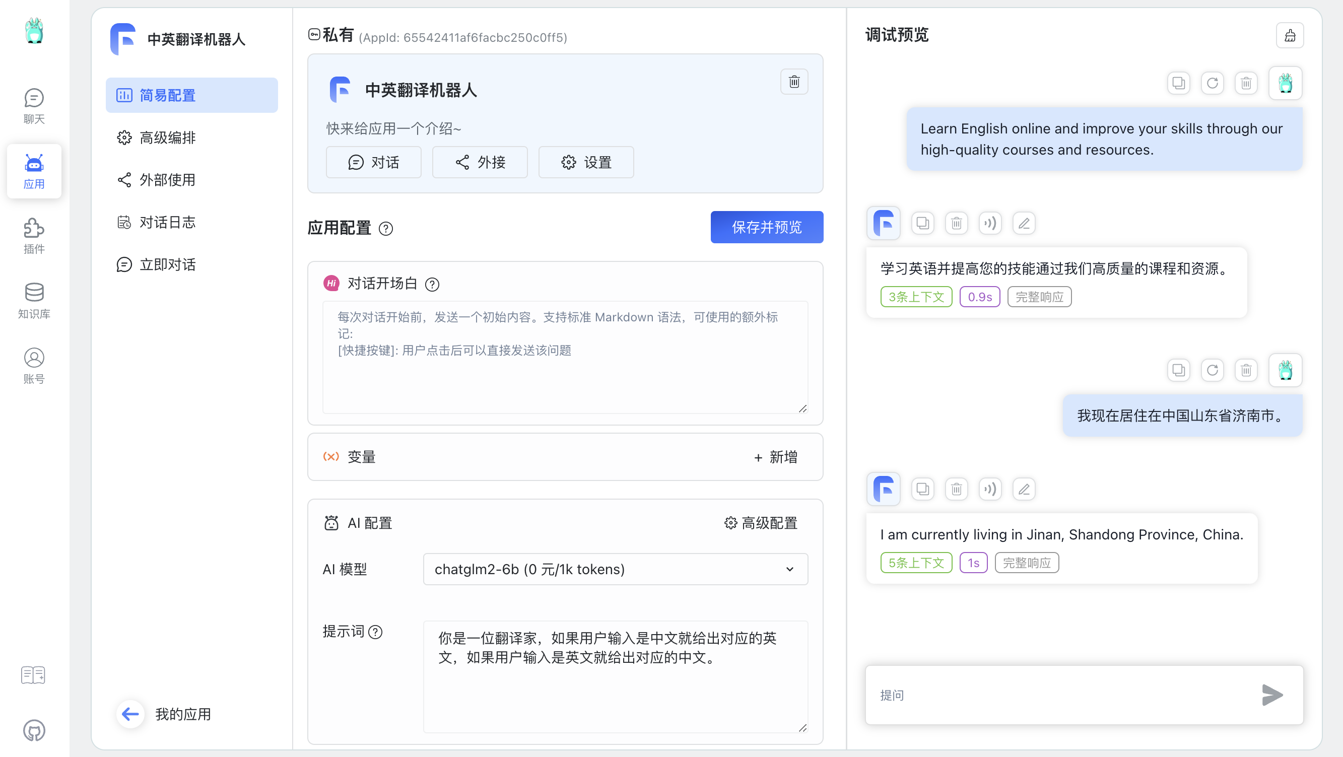
Task: Open 高级配置 in AI config section
Action: (761, 523)
